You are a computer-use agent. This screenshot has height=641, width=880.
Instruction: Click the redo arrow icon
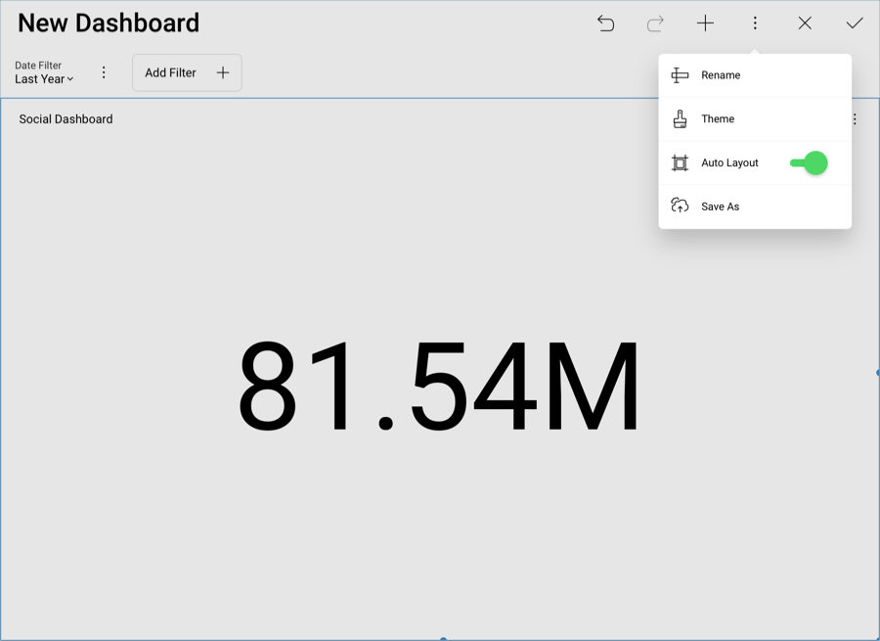(655, 23)
